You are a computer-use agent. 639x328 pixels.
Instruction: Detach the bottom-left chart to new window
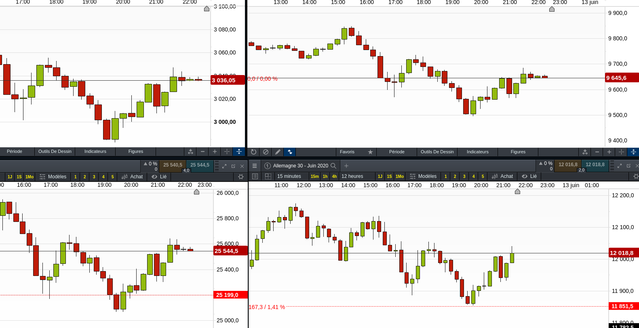[x=233, y=166]
